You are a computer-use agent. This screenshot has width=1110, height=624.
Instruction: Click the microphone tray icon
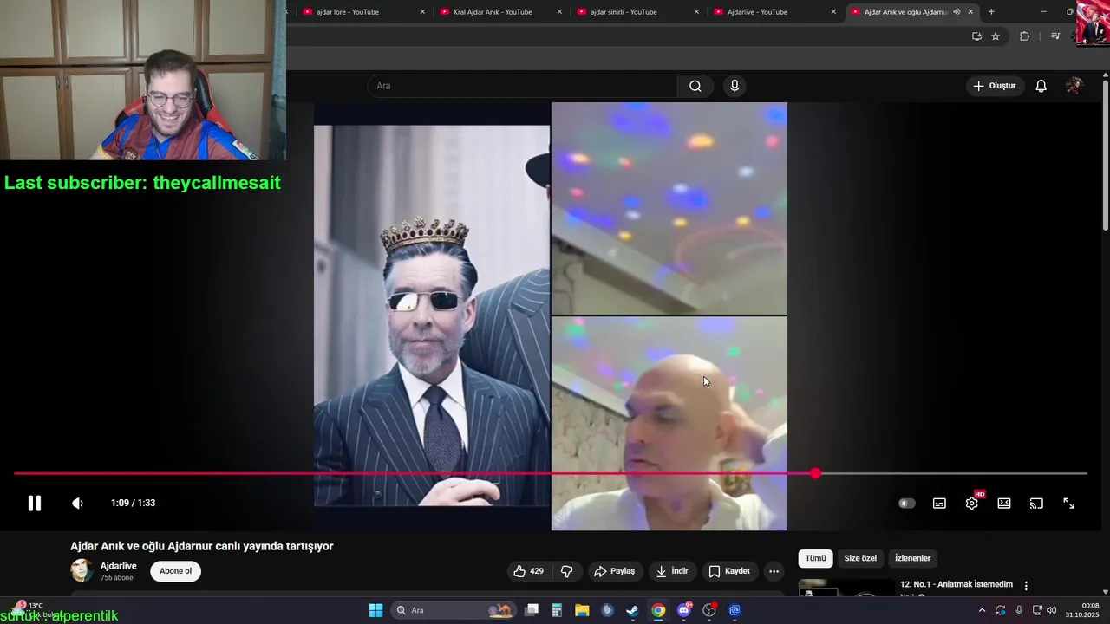[x=1019, y=610]
